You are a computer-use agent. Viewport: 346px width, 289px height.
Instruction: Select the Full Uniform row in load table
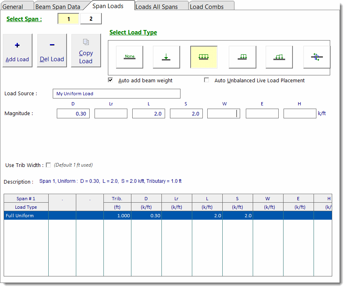168,216
